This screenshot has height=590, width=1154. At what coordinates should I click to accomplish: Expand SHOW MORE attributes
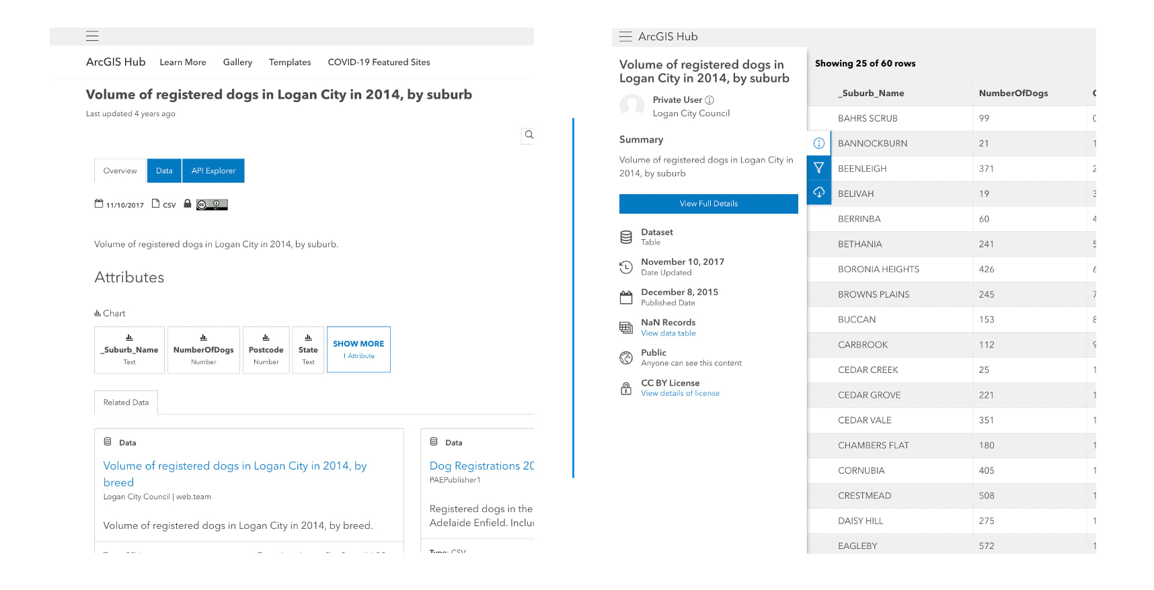point(358,349)
